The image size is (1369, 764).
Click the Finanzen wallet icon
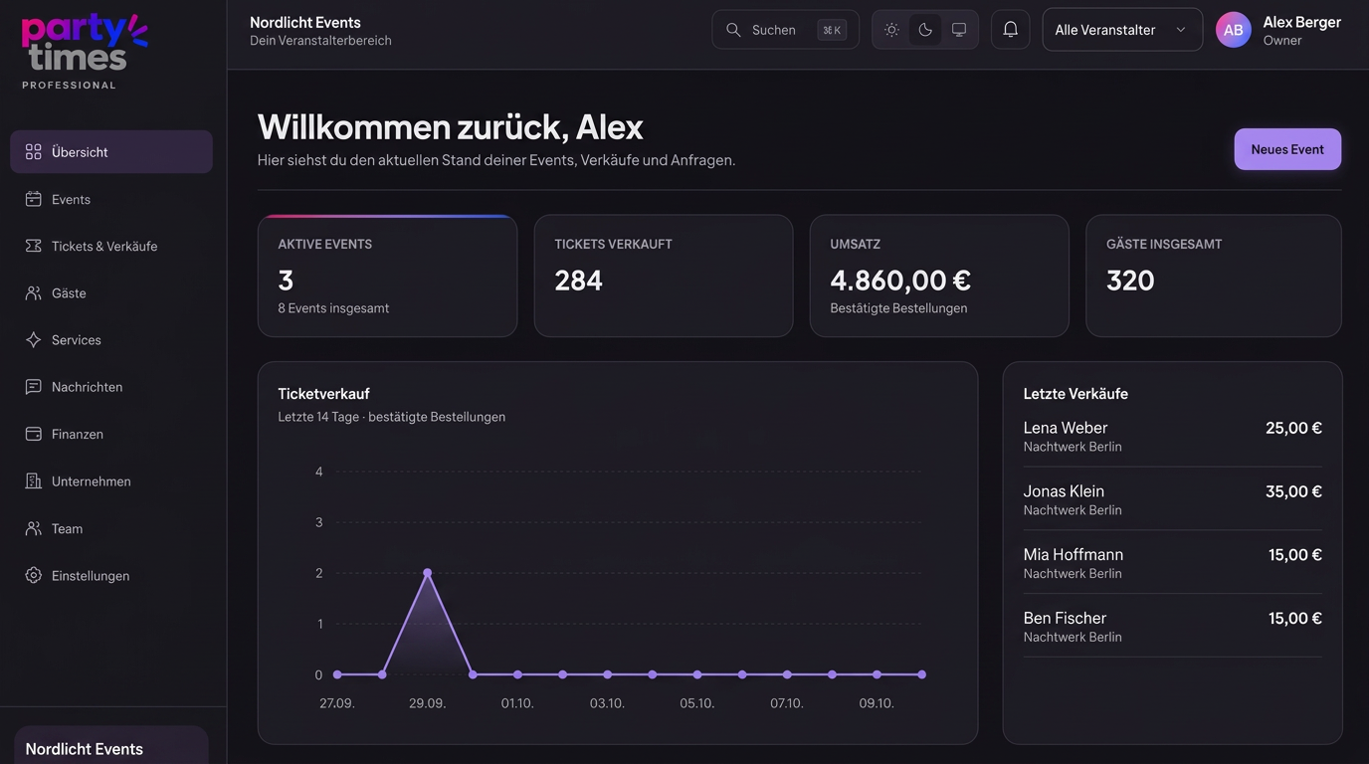pyautogui.click(x=34, y=434)
